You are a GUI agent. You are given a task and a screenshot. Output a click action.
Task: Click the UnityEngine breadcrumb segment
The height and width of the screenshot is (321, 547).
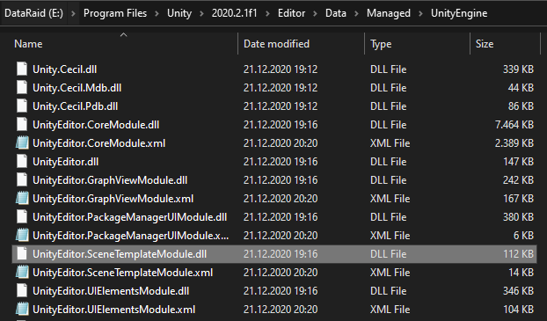tap(459, 13)
